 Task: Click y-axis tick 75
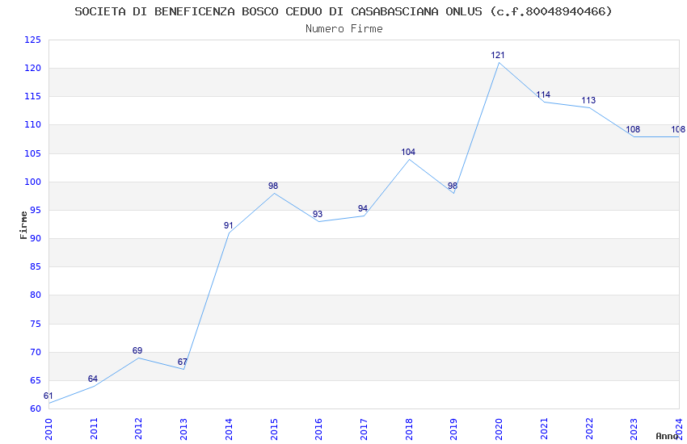(36, 325)
